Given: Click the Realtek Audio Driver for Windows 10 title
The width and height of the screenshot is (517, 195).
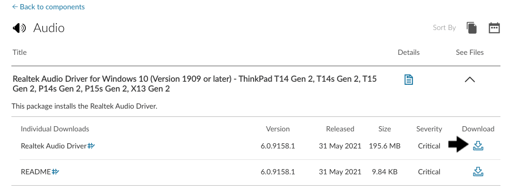Looking at the screenshot, I should (195, 84).
